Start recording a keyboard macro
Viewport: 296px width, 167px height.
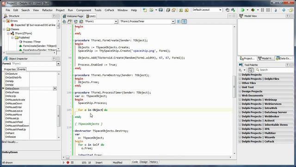coord(68,162)
